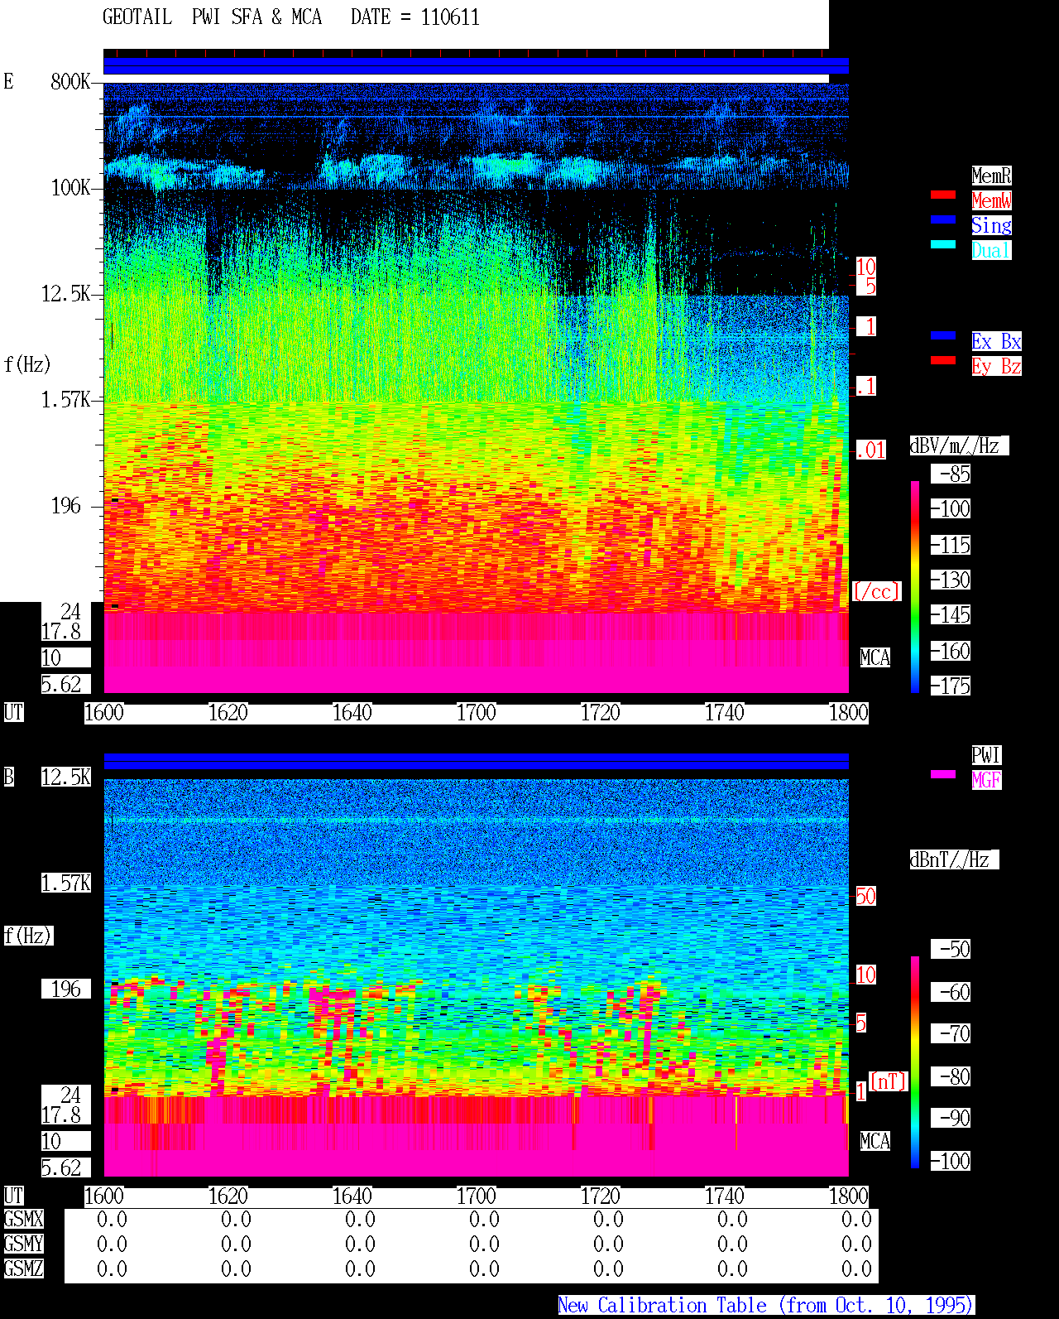Click the red MemW legend swatch
1059x1319 pixels.
pos(943,195)
